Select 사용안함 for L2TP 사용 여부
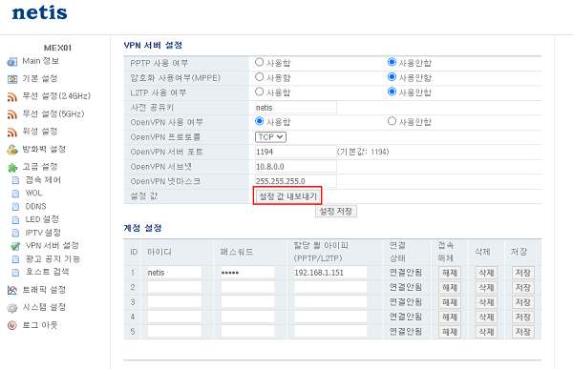 [x=392, y=92]
